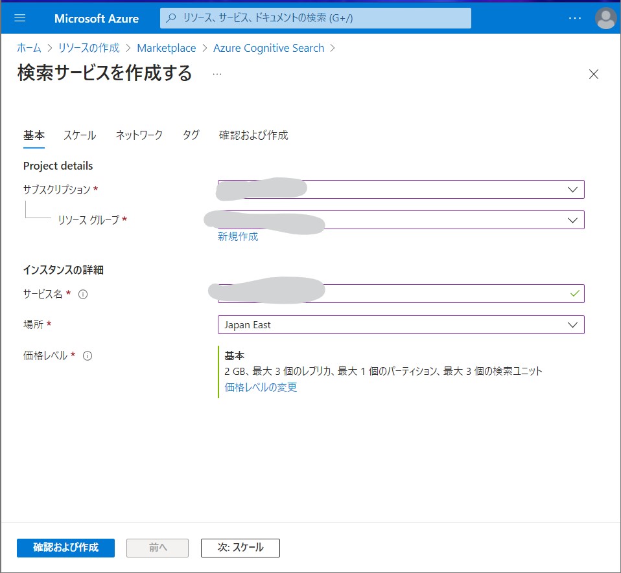This screenshot has width=621, height=573.
Task: Open the 場所 dropdown showing Japan East
Action: click(401, 324)
